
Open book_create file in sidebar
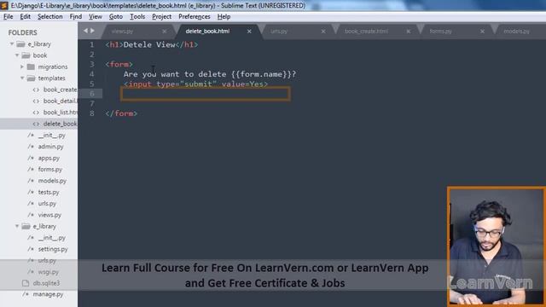[60, 90]
